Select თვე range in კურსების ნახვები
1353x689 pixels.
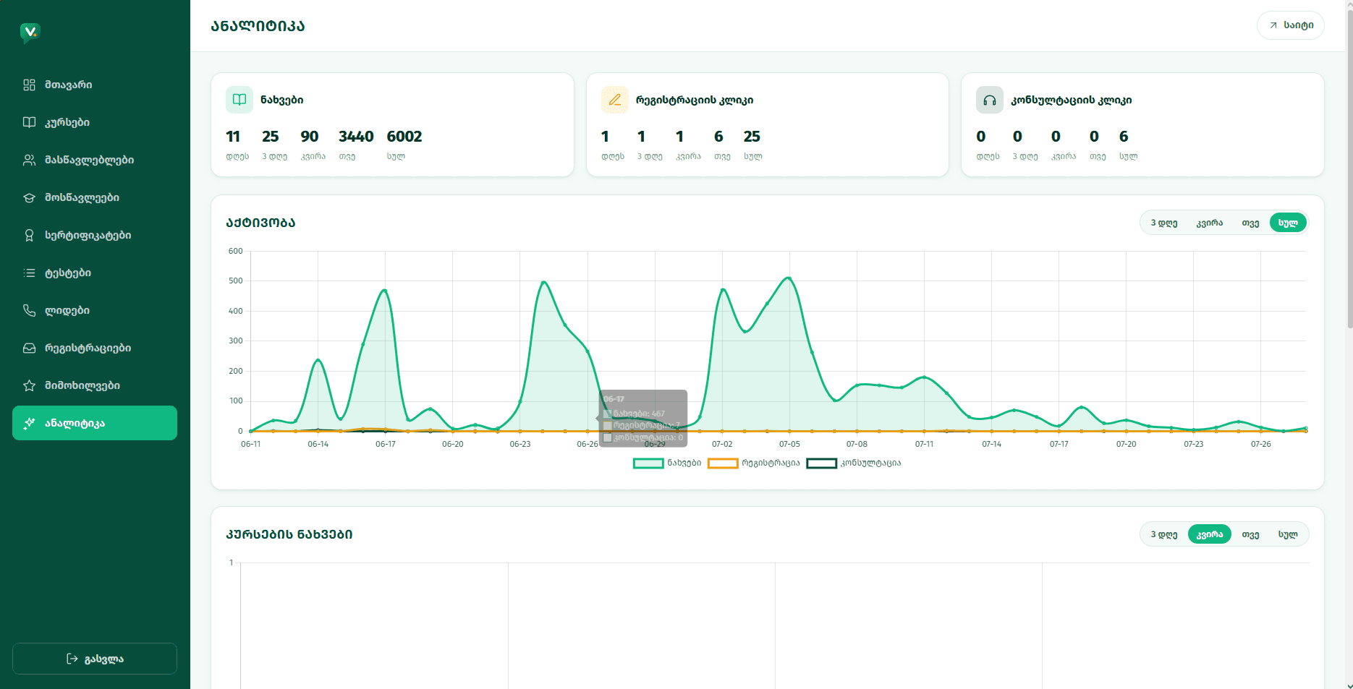(x=1250, y=534)
